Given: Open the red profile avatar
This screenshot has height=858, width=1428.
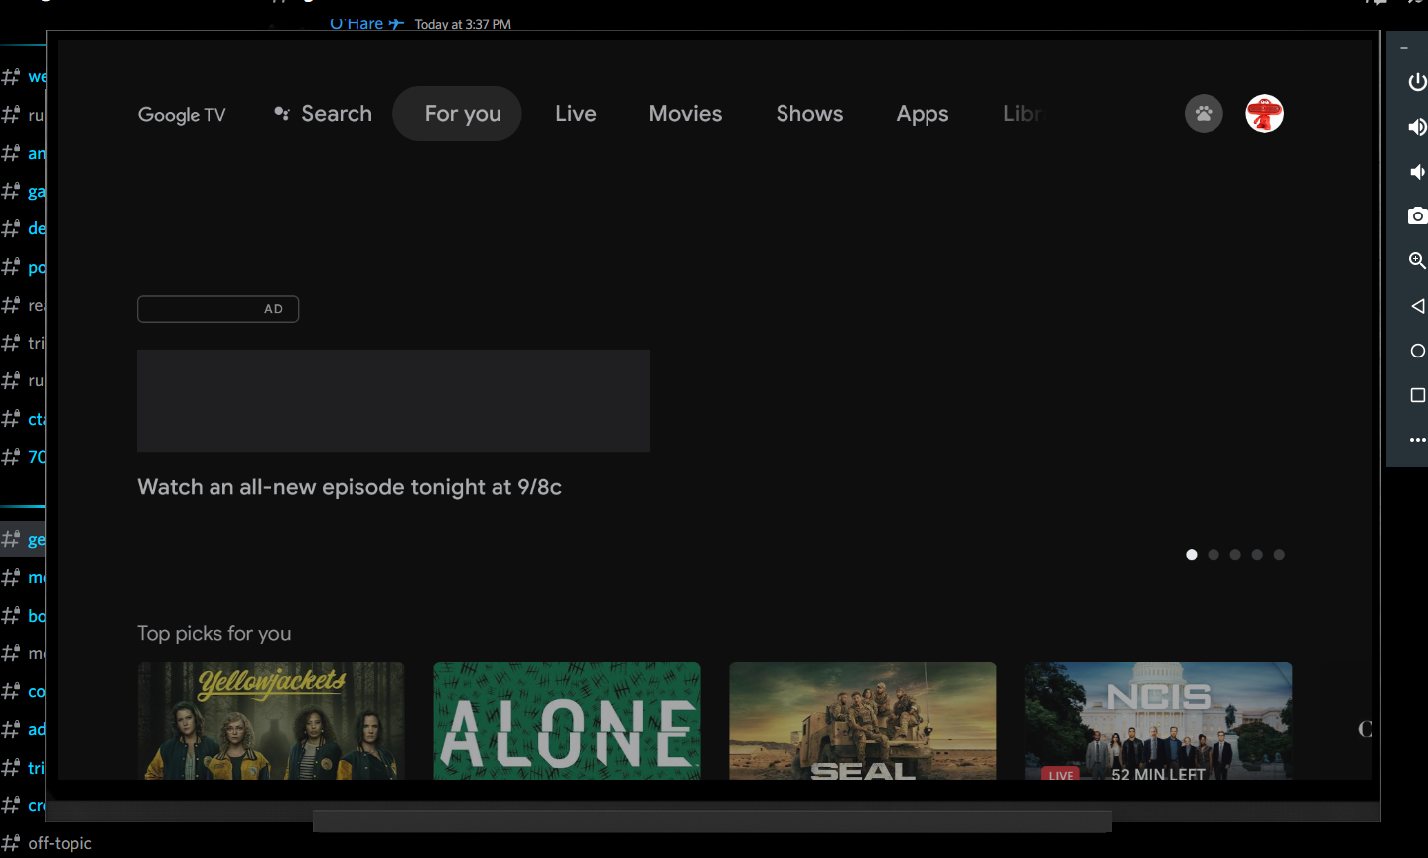Looking at the screenshot, I should click(1264, 114).
